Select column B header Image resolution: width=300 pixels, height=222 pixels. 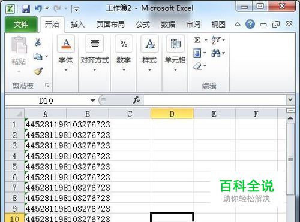[x=88, y=114]
